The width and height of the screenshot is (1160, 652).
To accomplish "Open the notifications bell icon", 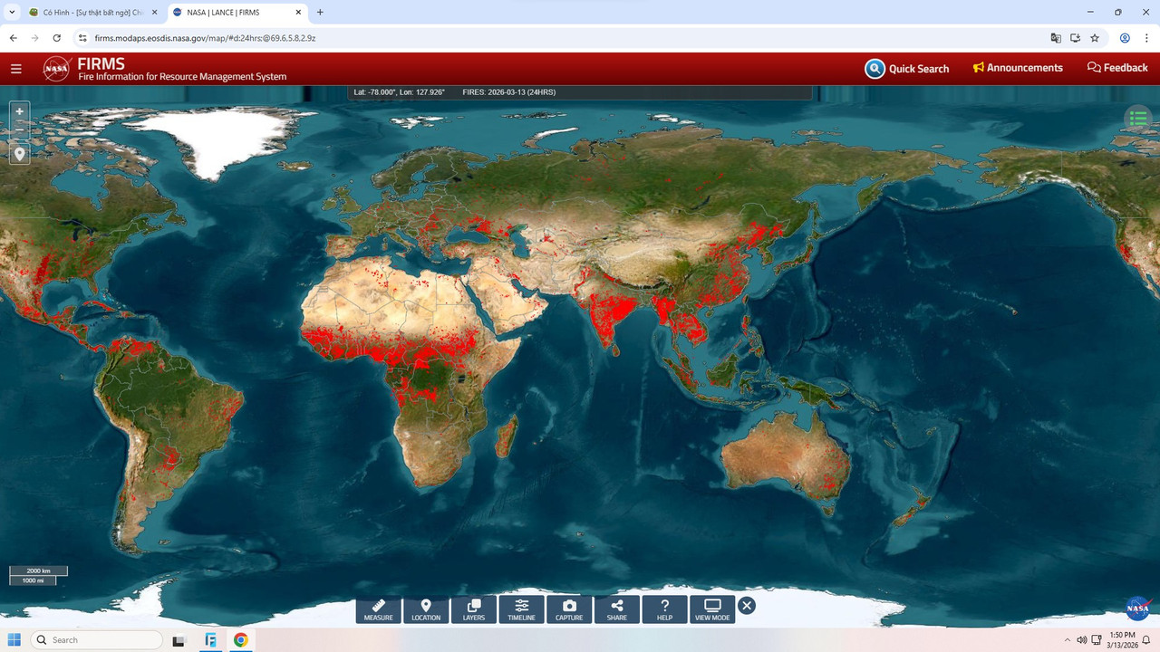I will (x=1146, y=640).
